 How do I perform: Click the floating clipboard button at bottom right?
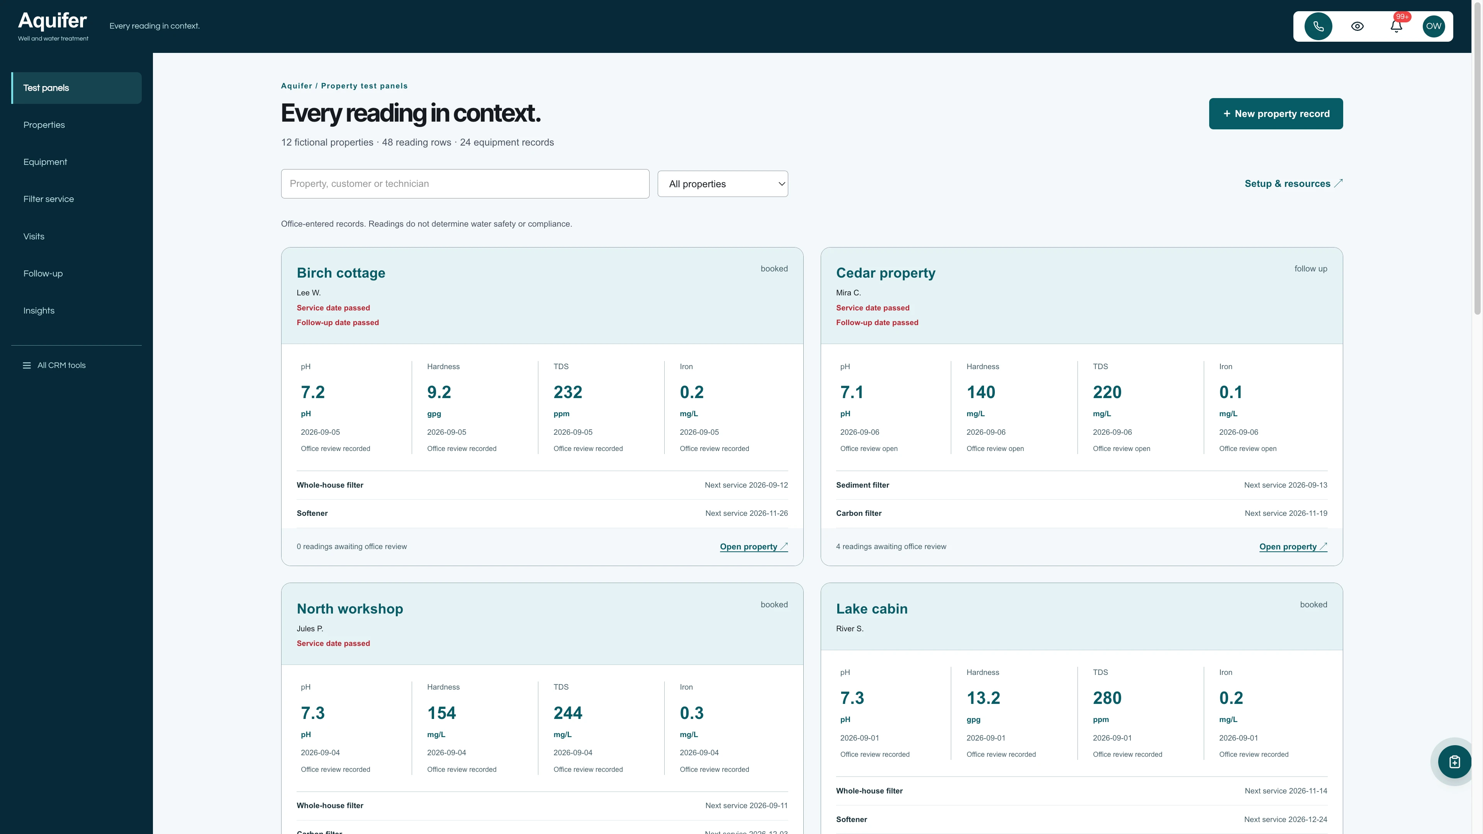point(1454,761)
